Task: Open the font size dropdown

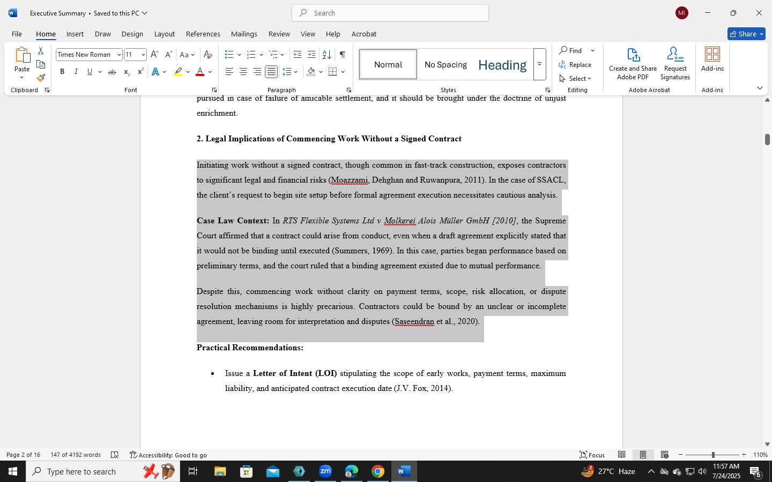Action: click(x=143, y=55)
